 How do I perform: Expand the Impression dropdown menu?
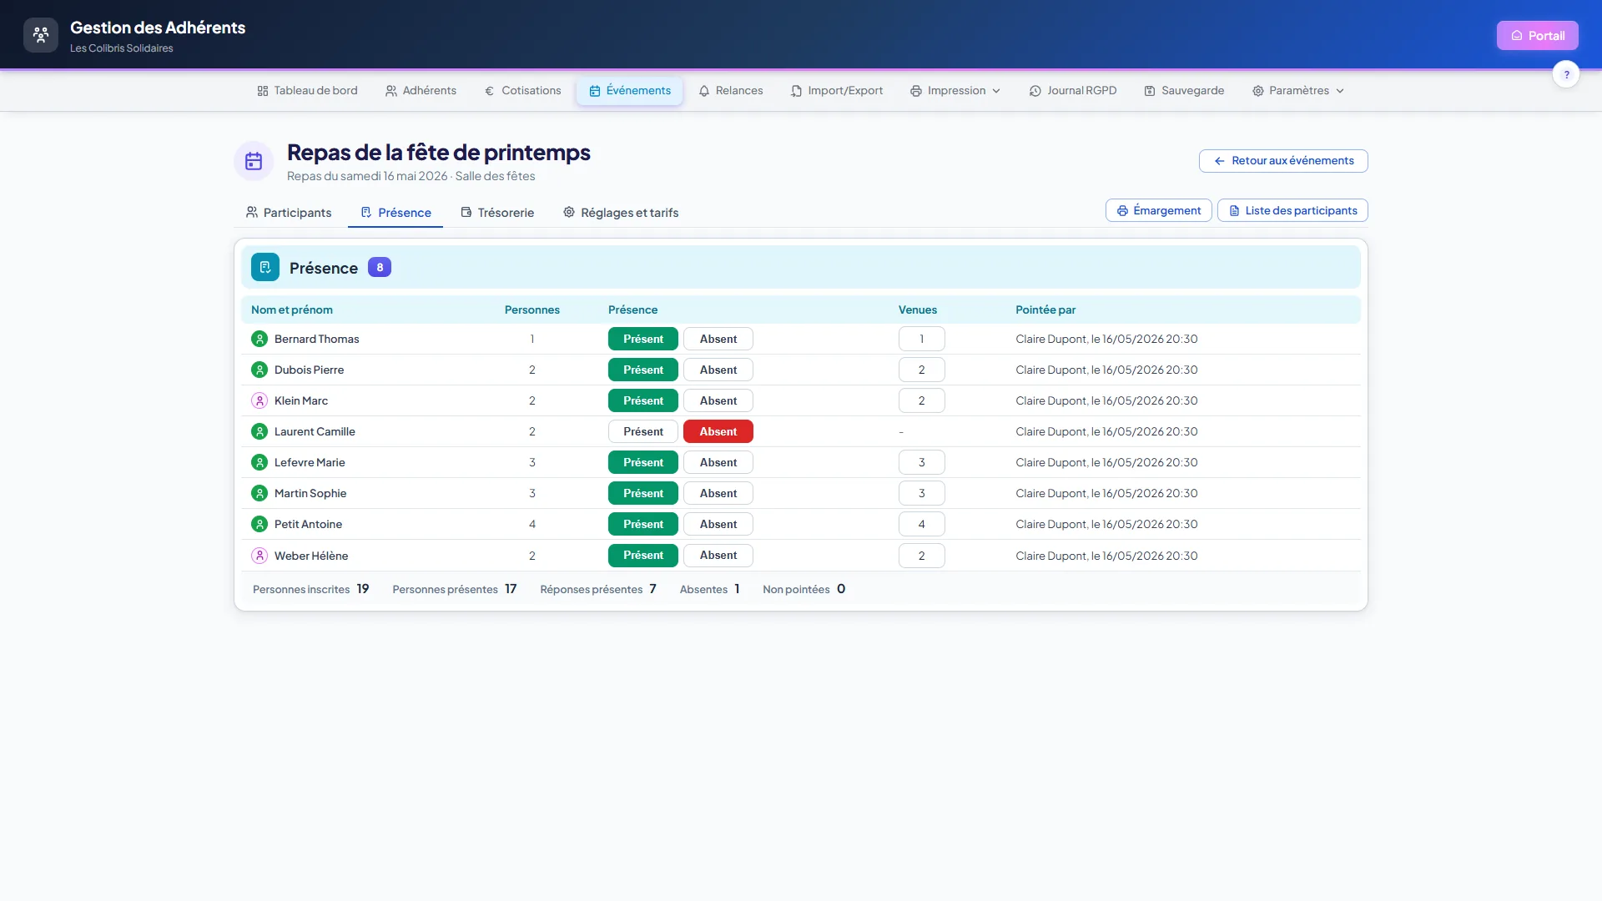click(955, 91)
